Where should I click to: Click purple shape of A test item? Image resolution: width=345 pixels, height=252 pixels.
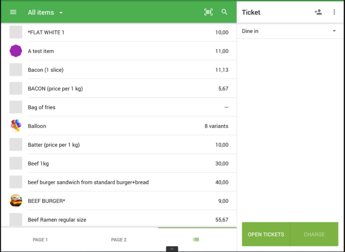(16, 51)
